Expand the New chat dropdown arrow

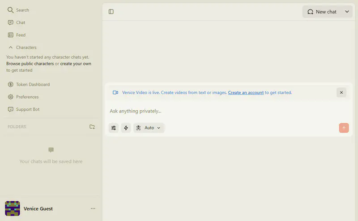347,12
